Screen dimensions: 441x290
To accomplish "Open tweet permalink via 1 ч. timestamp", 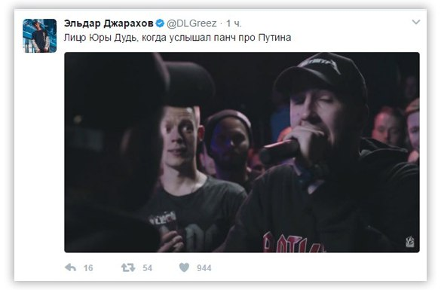I will coord(234,23).
